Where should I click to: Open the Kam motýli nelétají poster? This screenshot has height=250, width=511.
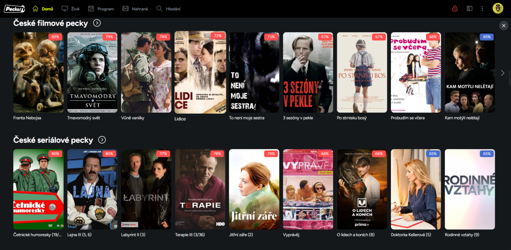point(470,72)
